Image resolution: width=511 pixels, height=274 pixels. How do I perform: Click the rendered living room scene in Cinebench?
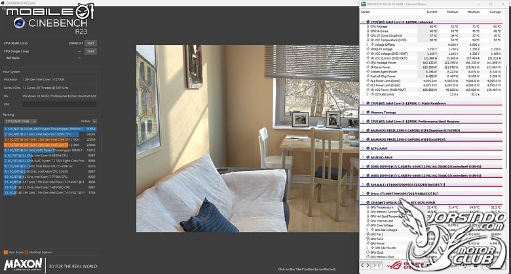pos(248,139)
